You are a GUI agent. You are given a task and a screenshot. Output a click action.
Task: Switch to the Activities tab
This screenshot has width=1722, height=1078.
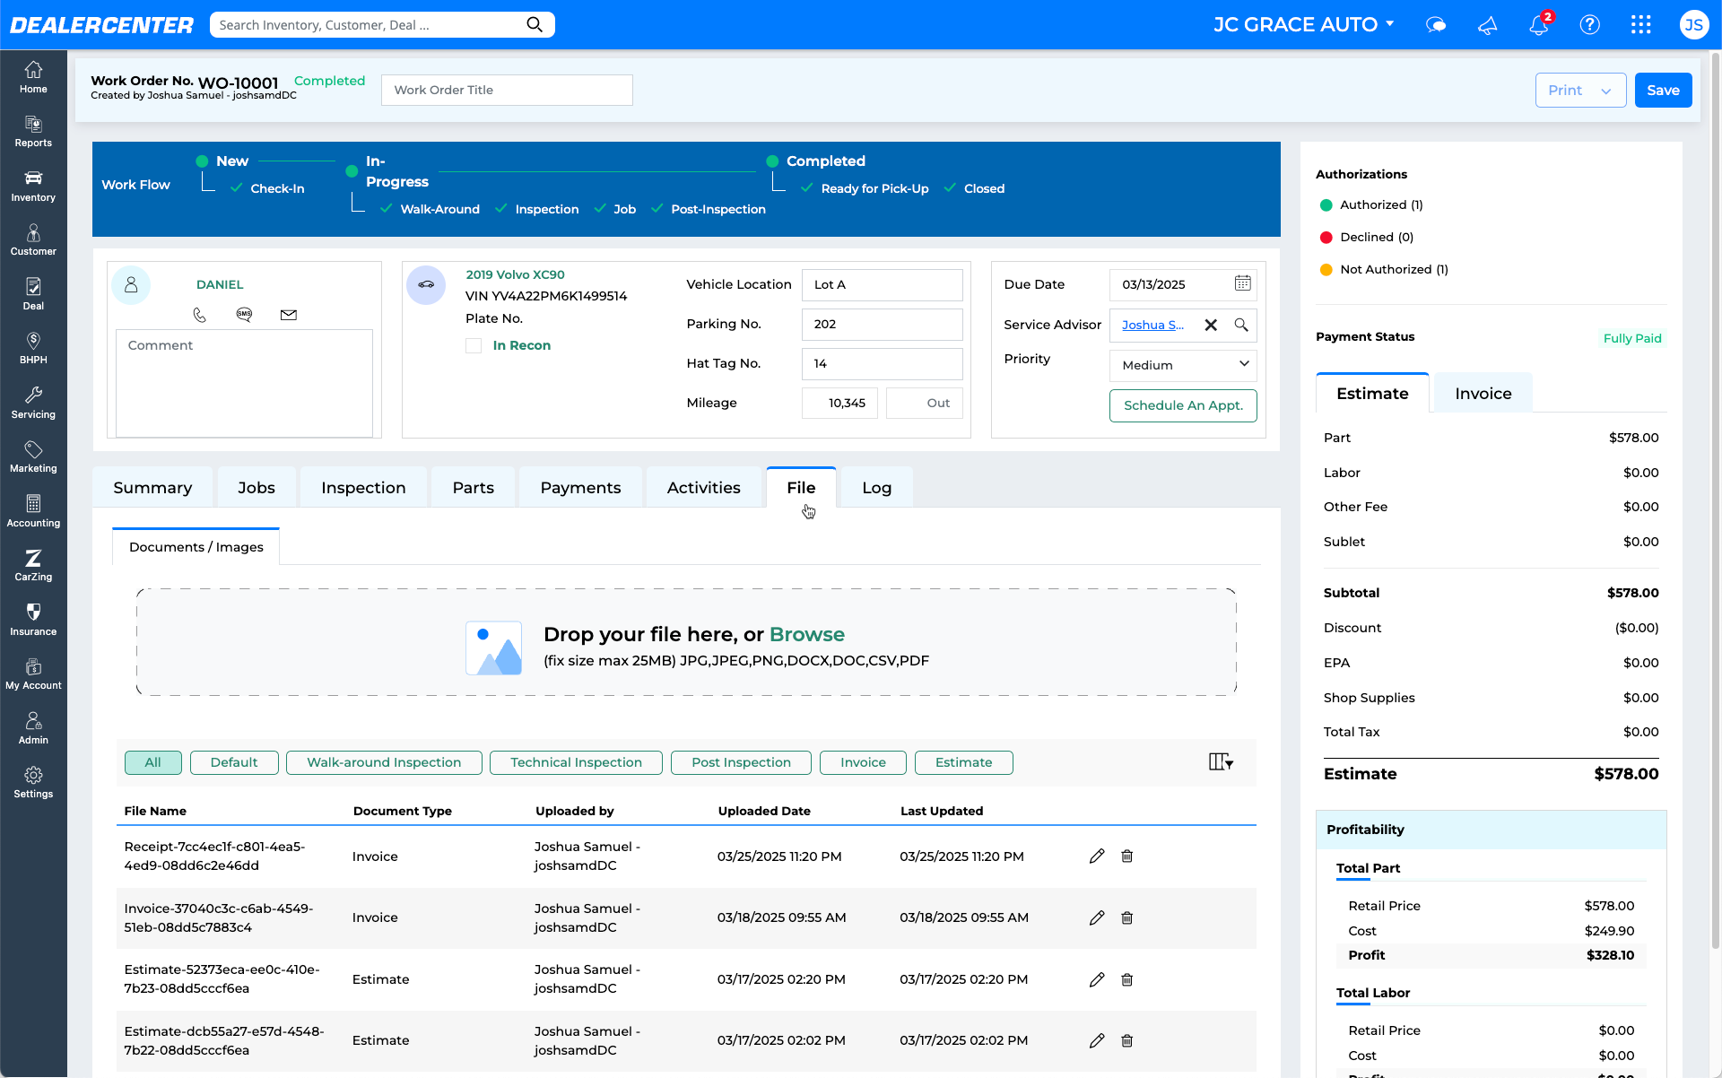click(704, 487)
